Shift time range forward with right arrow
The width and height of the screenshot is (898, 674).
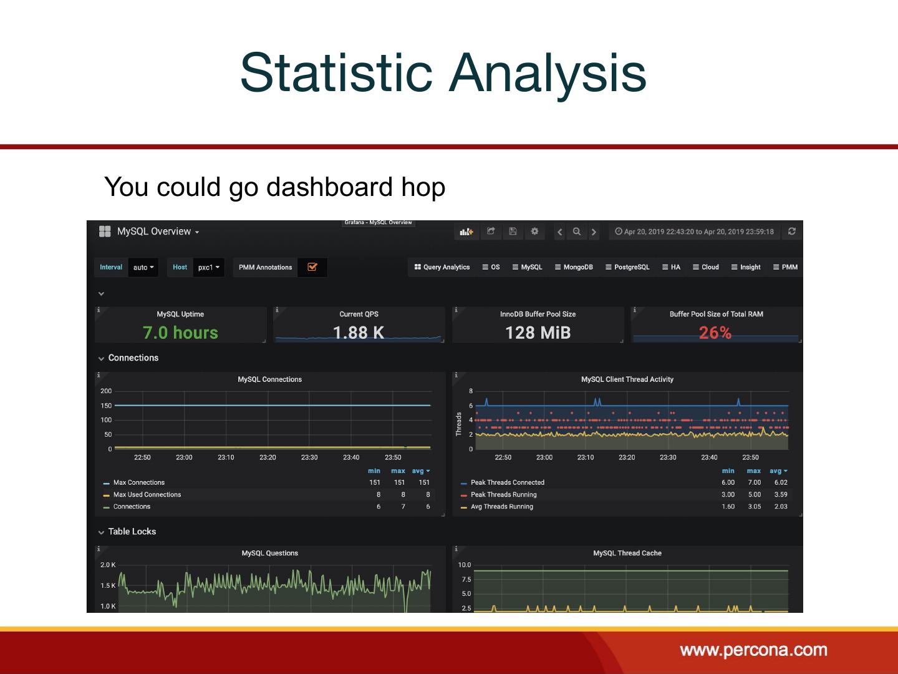pos(594,232)
